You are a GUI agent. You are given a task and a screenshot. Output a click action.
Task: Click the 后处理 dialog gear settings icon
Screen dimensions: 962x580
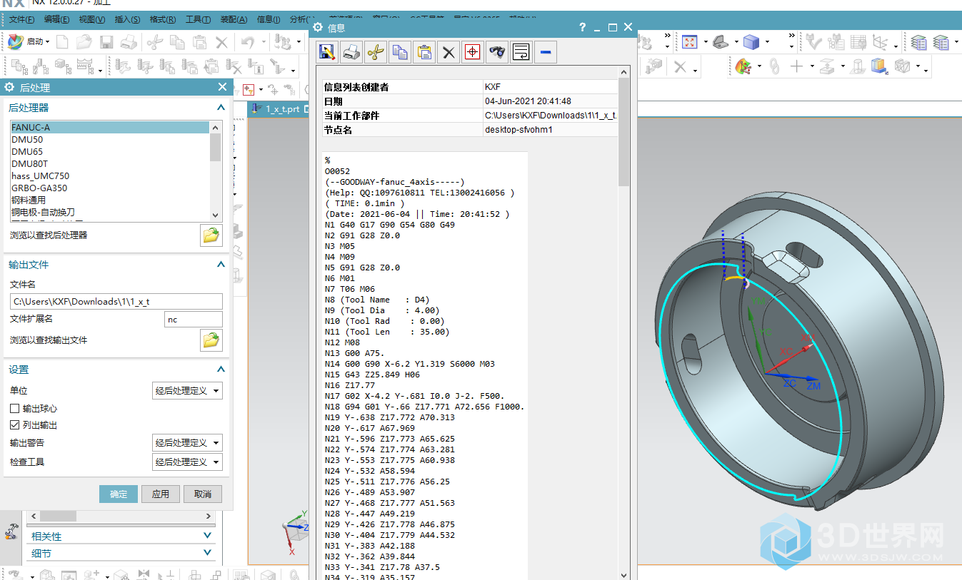[x=9, y=87]
